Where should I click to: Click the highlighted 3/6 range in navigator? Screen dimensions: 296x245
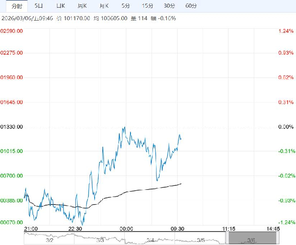(251, 240)
